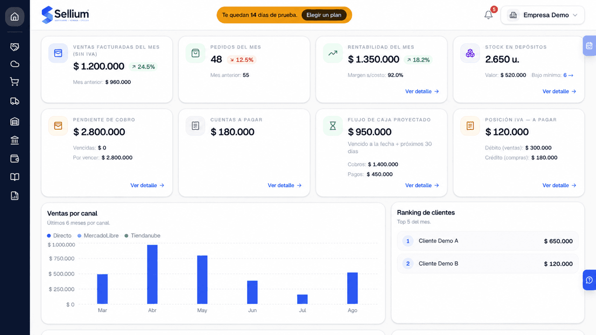
Task: Click the Abr bar in sales chart
Action: coord(152,275)
